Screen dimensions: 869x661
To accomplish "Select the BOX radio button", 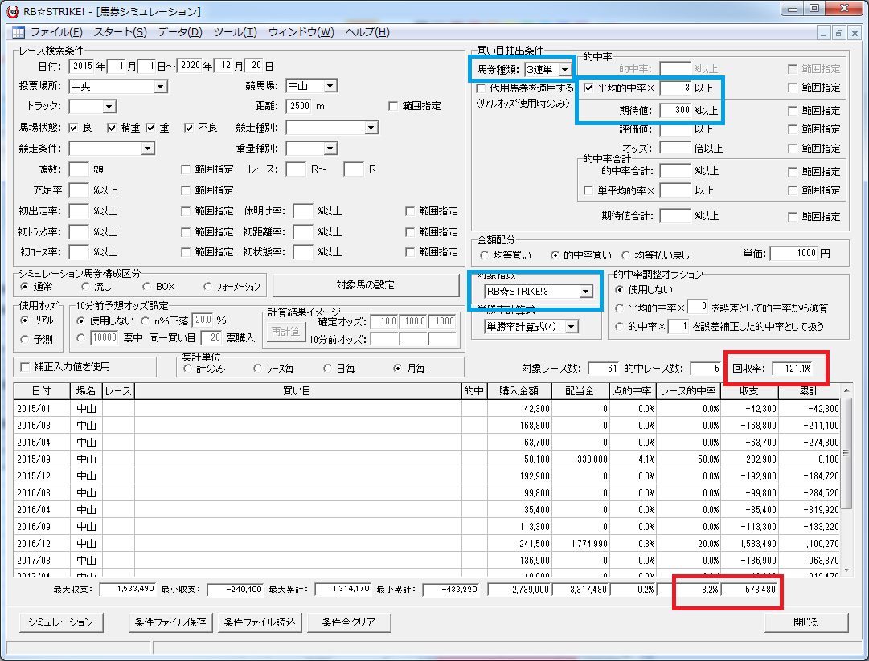I will click(x=147, y=286).
